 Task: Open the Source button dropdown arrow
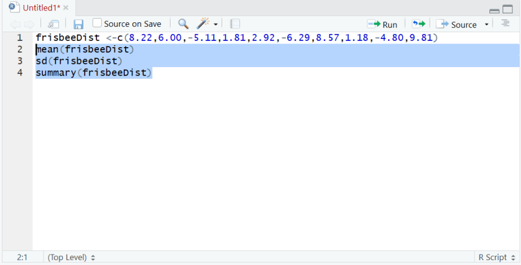pos(486,25)
